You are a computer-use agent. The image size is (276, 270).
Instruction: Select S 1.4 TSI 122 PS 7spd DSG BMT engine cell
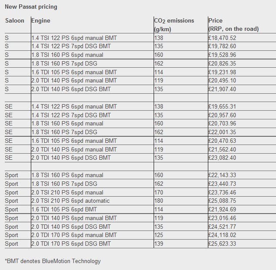[x=71, y=46]
